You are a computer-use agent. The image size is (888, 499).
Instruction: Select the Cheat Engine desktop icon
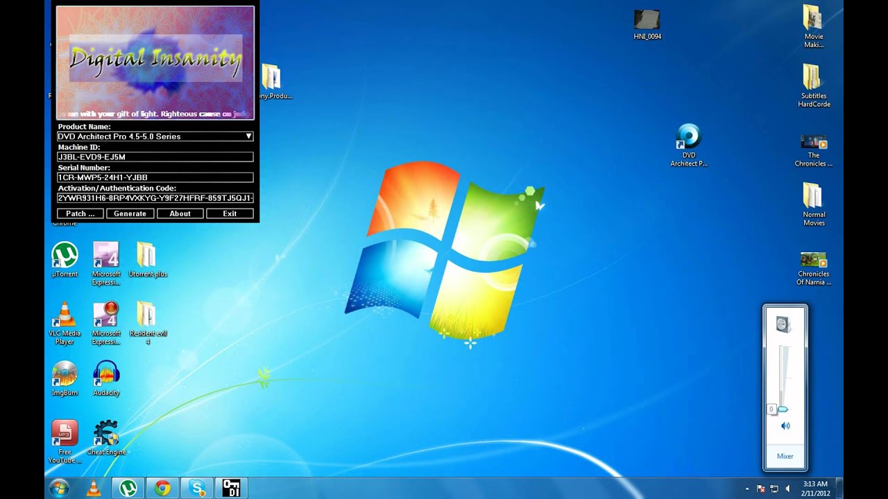click(x=106, y=438)
